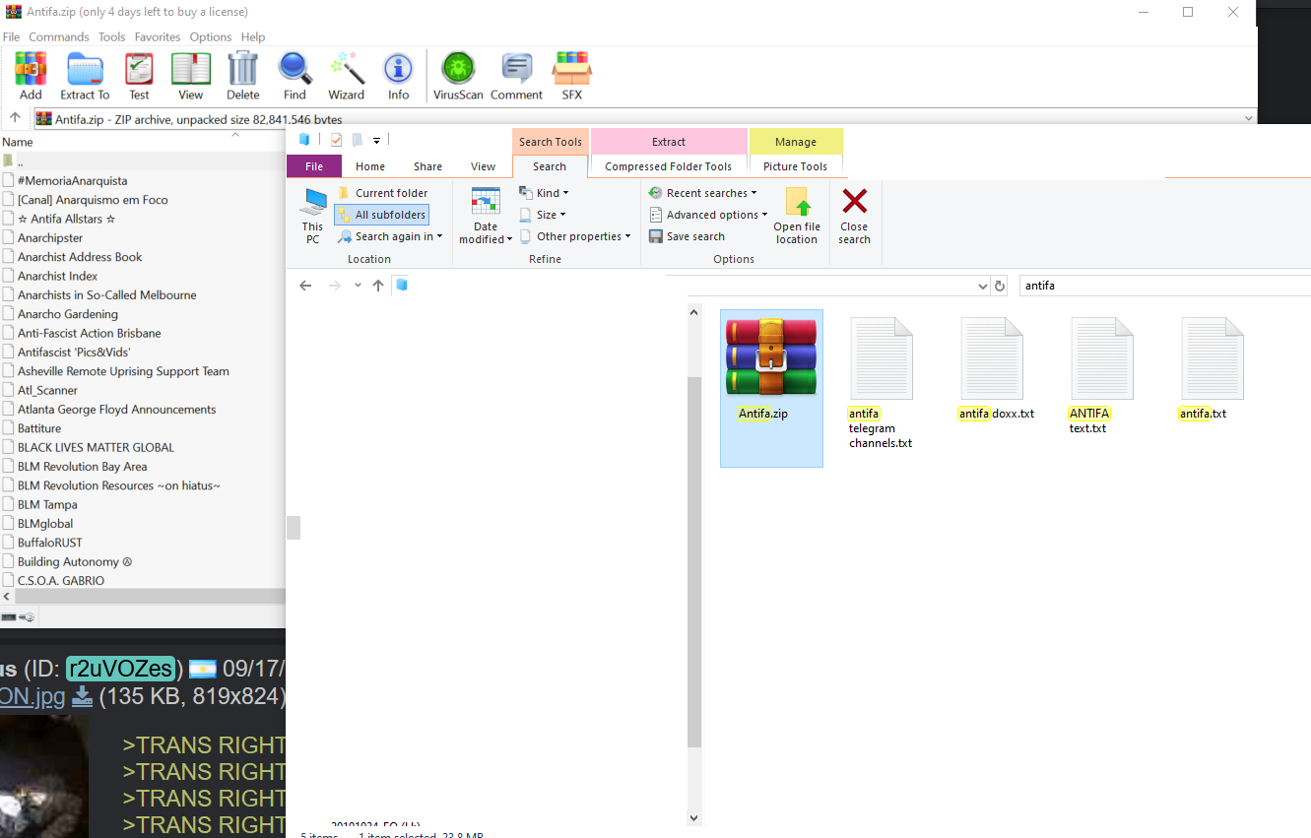Image resolution: width=1311 pixels, height=838 pixels.
Task: Open the WinRAR File menu
Action: tap(11, 36)
